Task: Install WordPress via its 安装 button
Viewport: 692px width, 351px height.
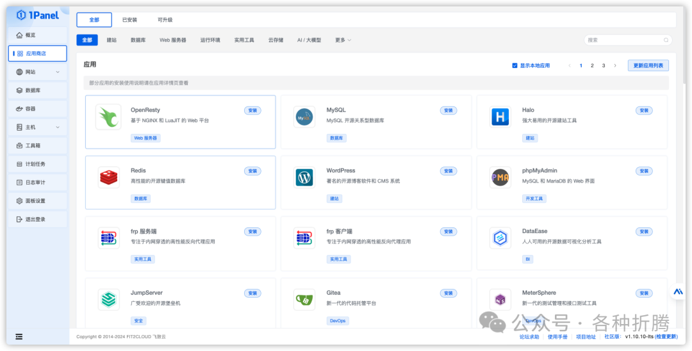Action: pyautogui.click(x=449, y=170)
